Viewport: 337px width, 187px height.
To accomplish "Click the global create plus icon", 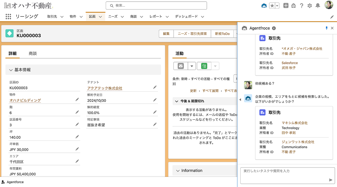I will (286, 6).
